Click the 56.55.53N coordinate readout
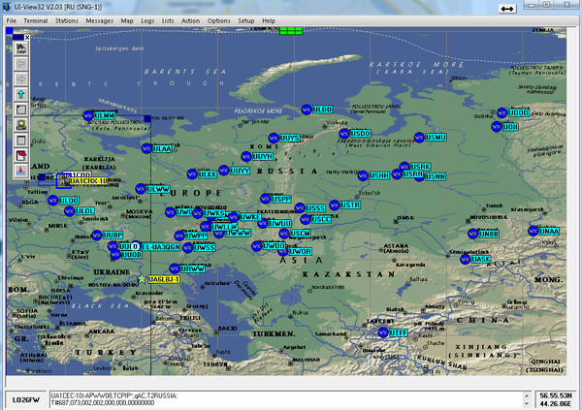582x410 pixels. click(x=556, y=395)
